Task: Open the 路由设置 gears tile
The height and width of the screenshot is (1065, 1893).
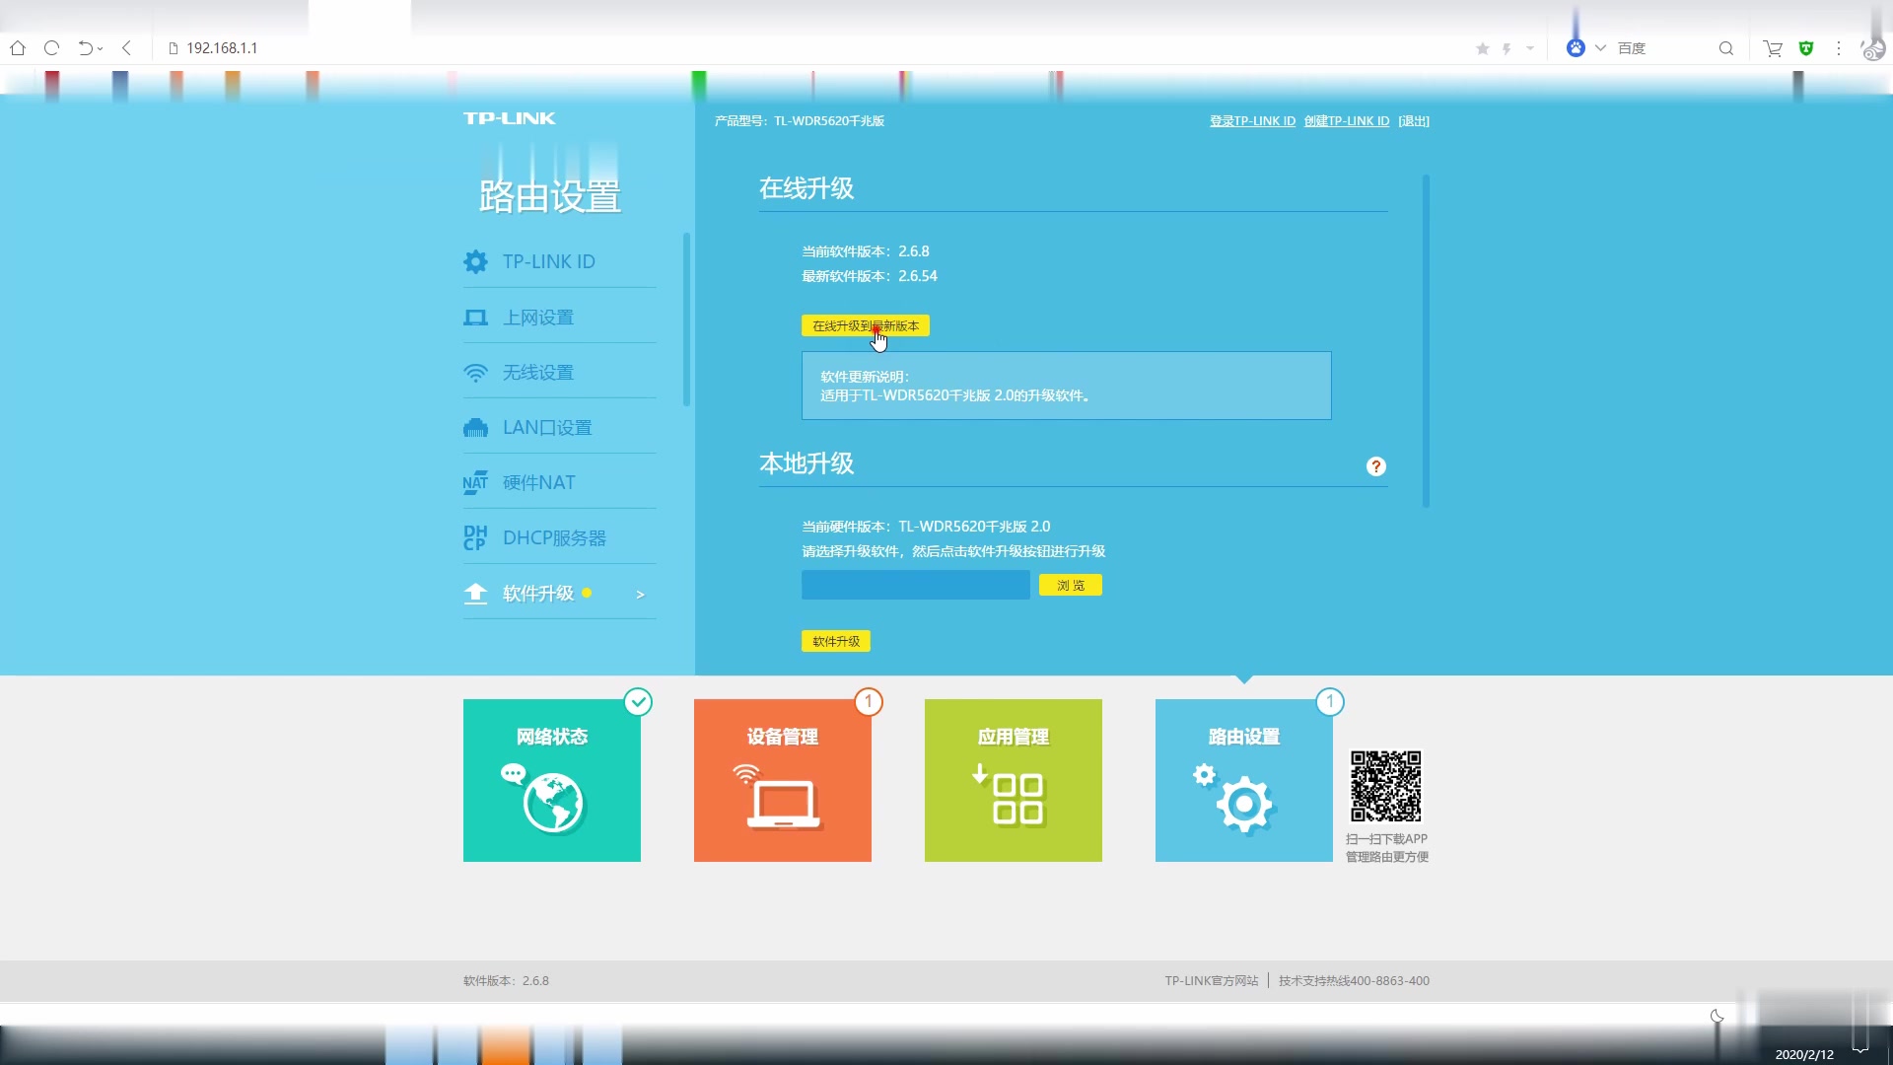Action: 1244,780
